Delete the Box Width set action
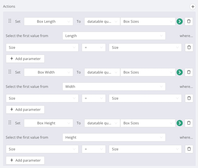Viewport: 198px width, 168px height. (x=189, y=72)
